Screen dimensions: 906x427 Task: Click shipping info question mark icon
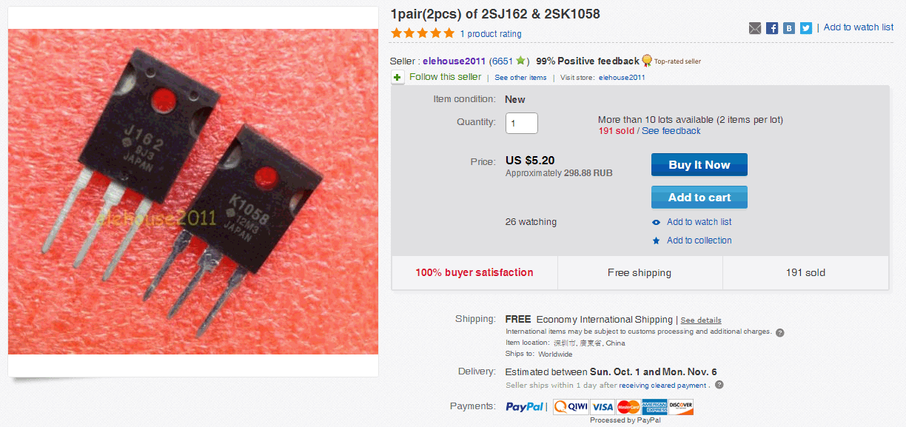(780, 332)
